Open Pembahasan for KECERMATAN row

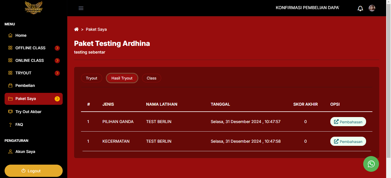pos(348,141)
